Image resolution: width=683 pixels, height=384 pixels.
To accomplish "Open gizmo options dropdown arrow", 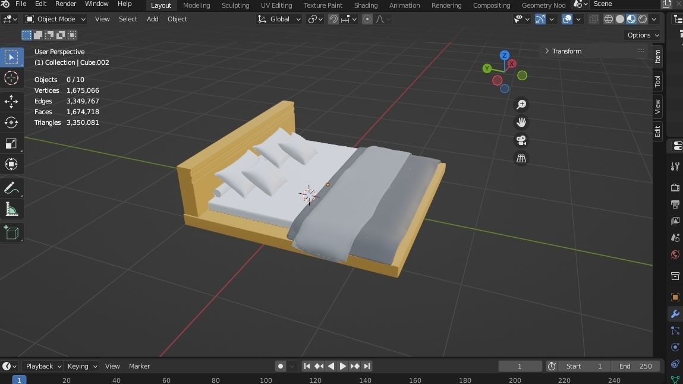I will 552,19.
